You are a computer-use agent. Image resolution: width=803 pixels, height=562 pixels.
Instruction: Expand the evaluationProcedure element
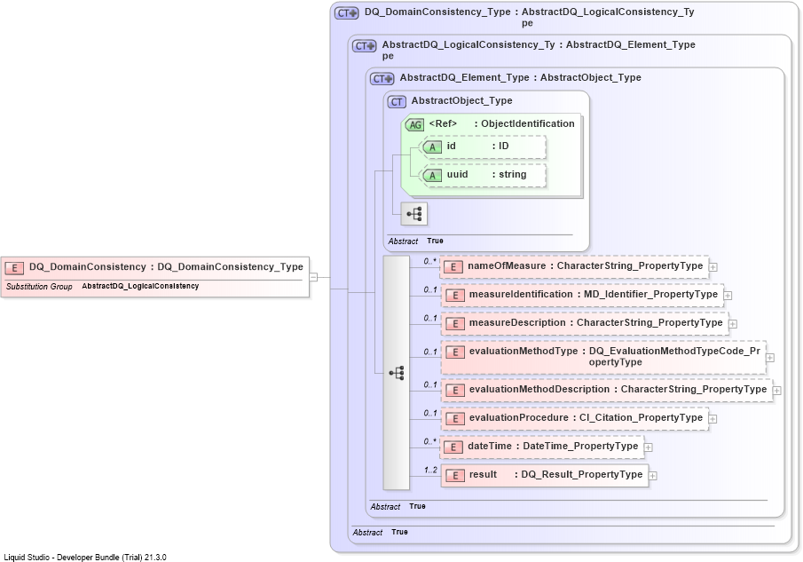[x=712, y=419]
